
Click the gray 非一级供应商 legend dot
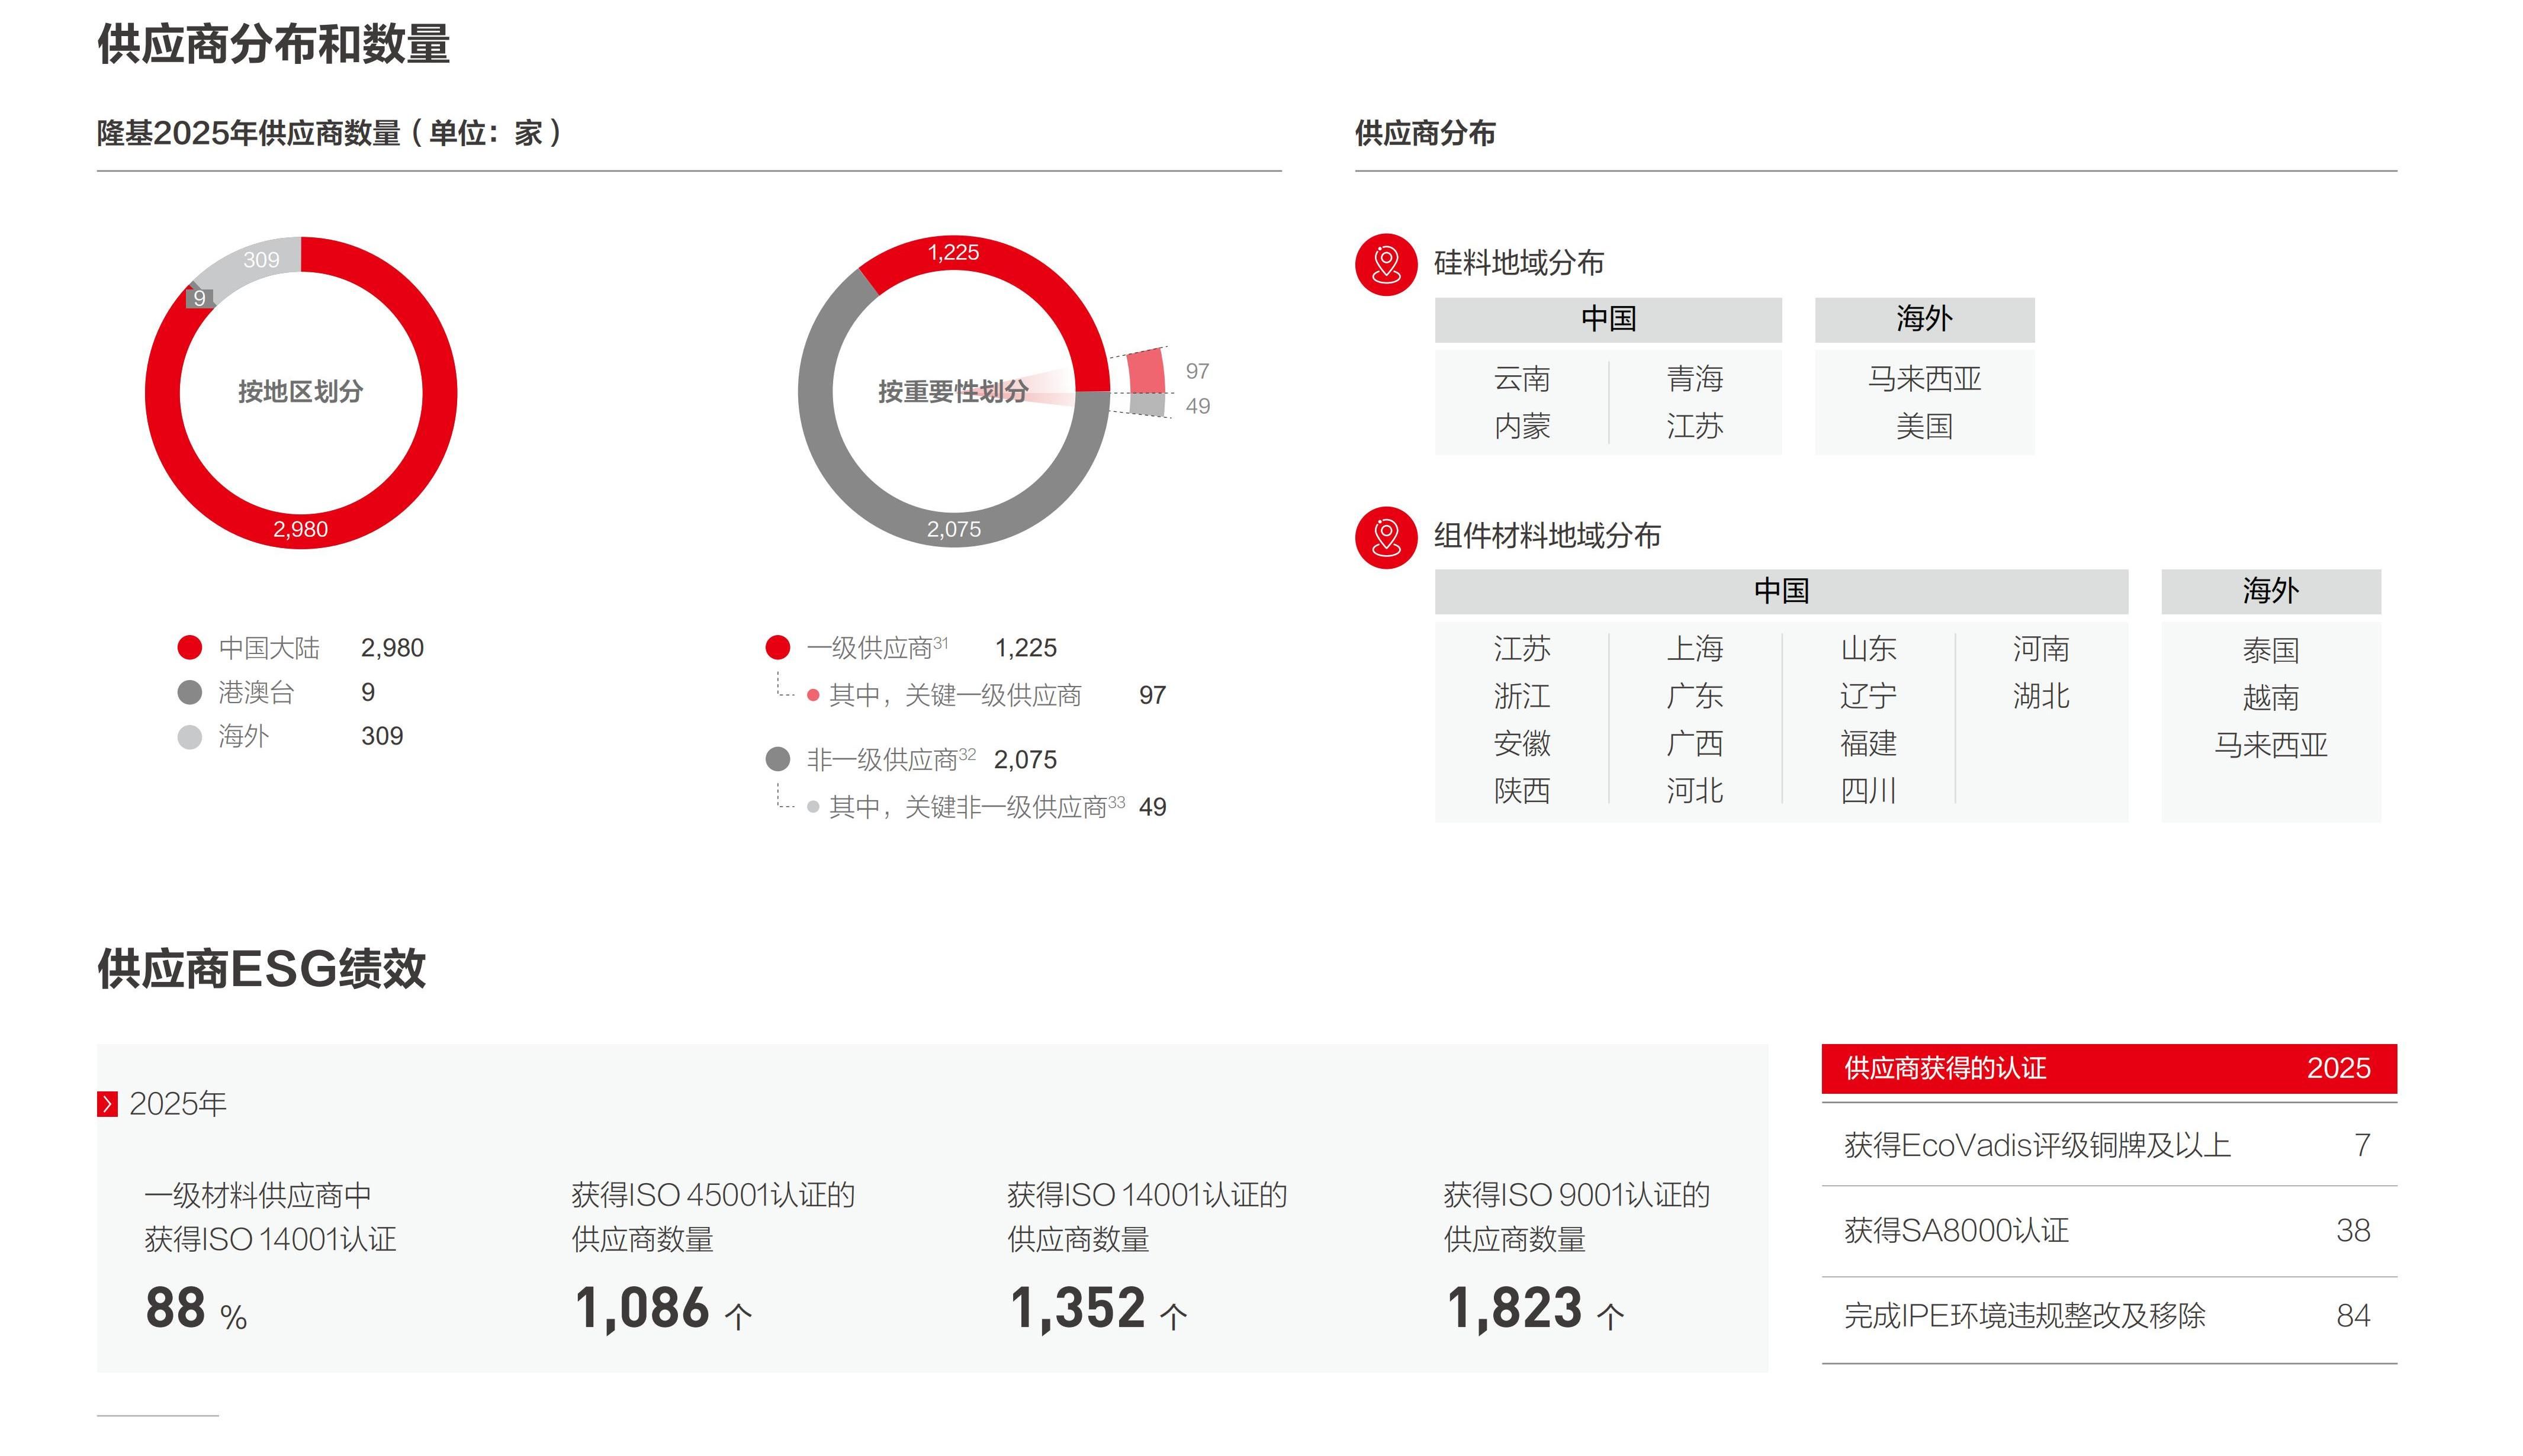coord(777,759)
